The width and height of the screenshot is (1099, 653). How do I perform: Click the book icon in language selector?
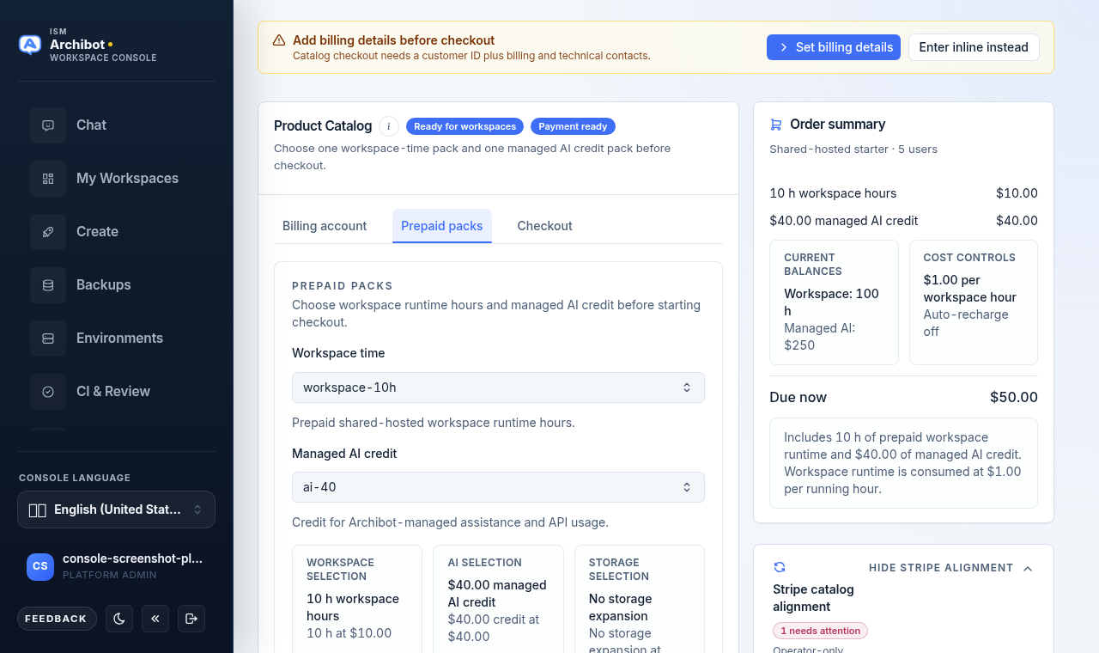pyautogui.click(x=38, y=510)
